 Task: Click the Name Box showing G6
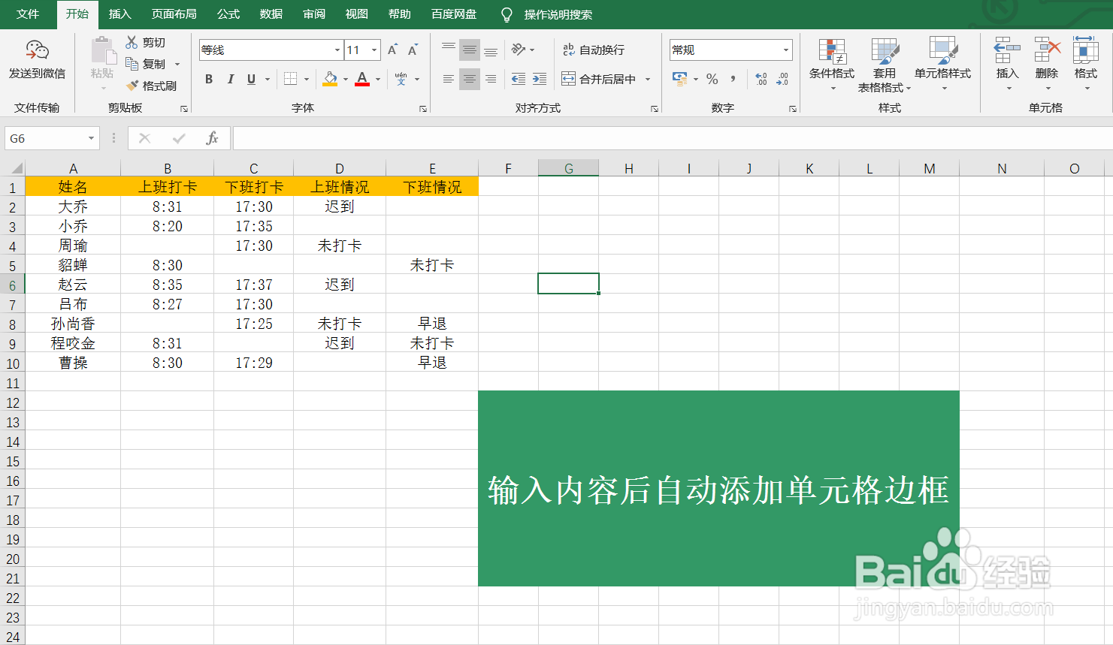pos(45,138)
